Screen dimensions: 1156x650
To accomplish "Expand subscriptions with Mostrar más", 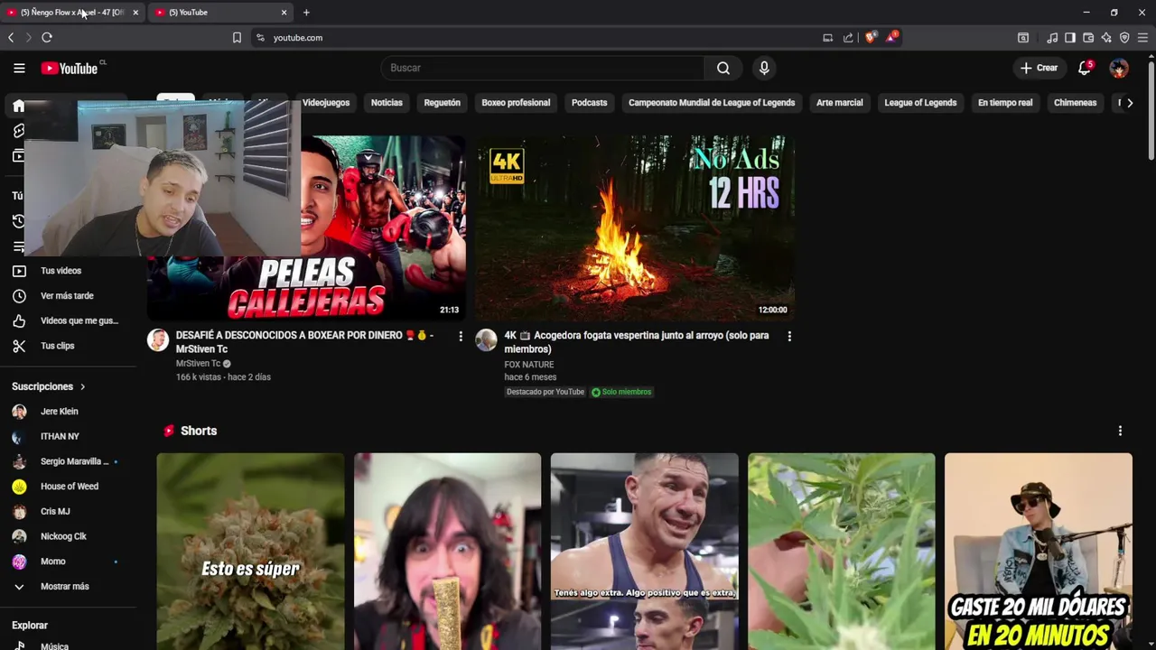I will [64, 586].
